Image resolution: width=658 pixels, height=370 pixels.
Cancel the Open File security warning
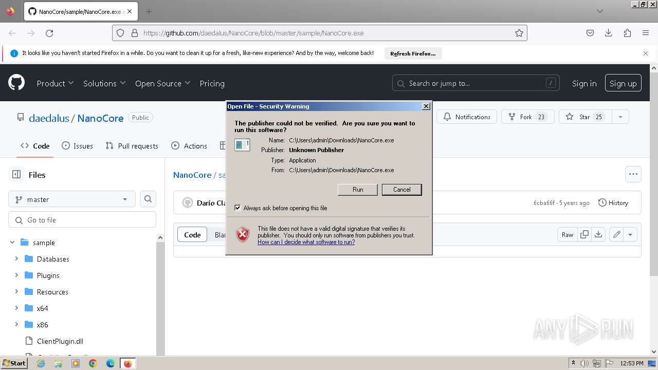401,190
